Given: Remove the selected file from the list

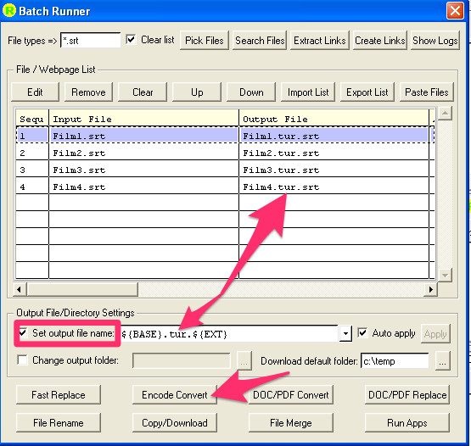Looking at the screenshot, I should [88, 92].
